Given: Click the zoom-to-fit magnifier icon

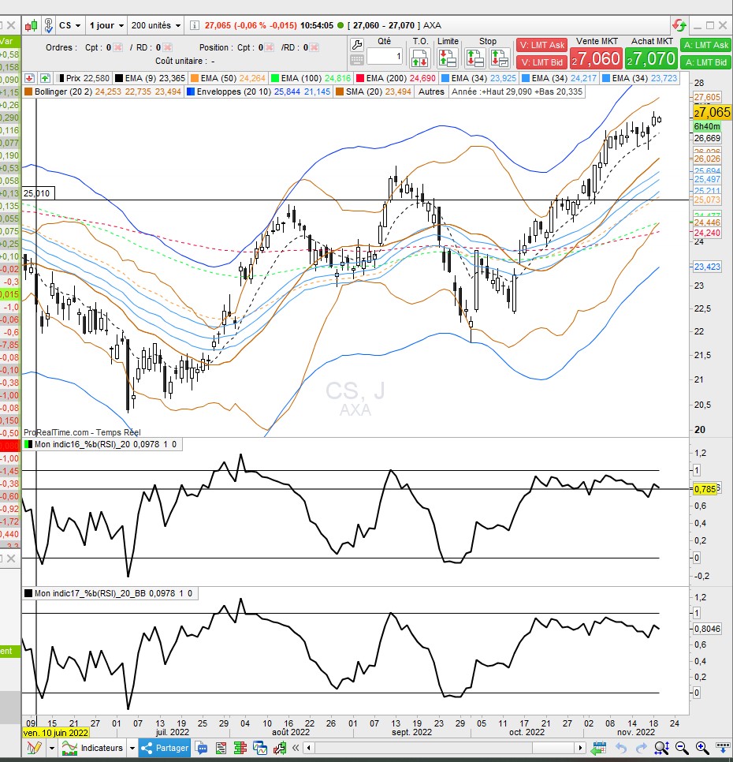Looking at the screenshot, I should [661, 748].
